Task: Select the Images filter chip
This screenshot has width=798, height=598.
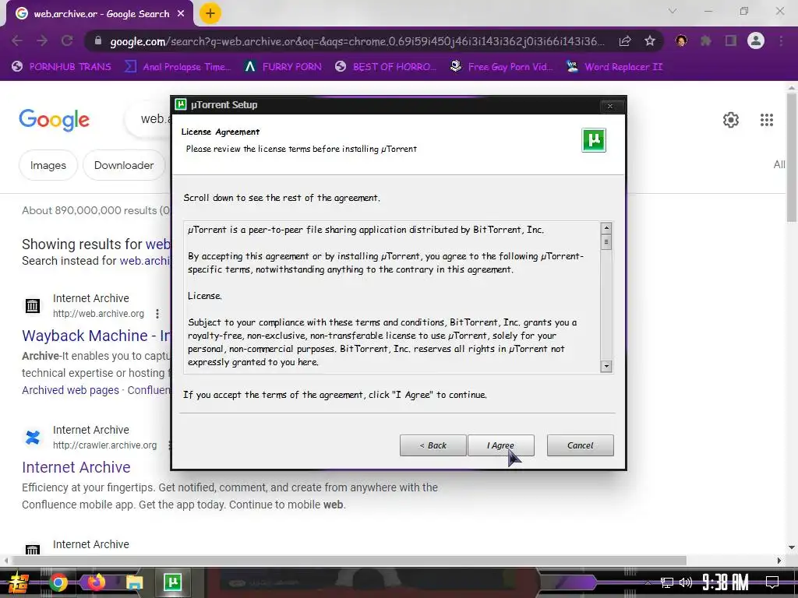Action: click(x=48, y=165)
